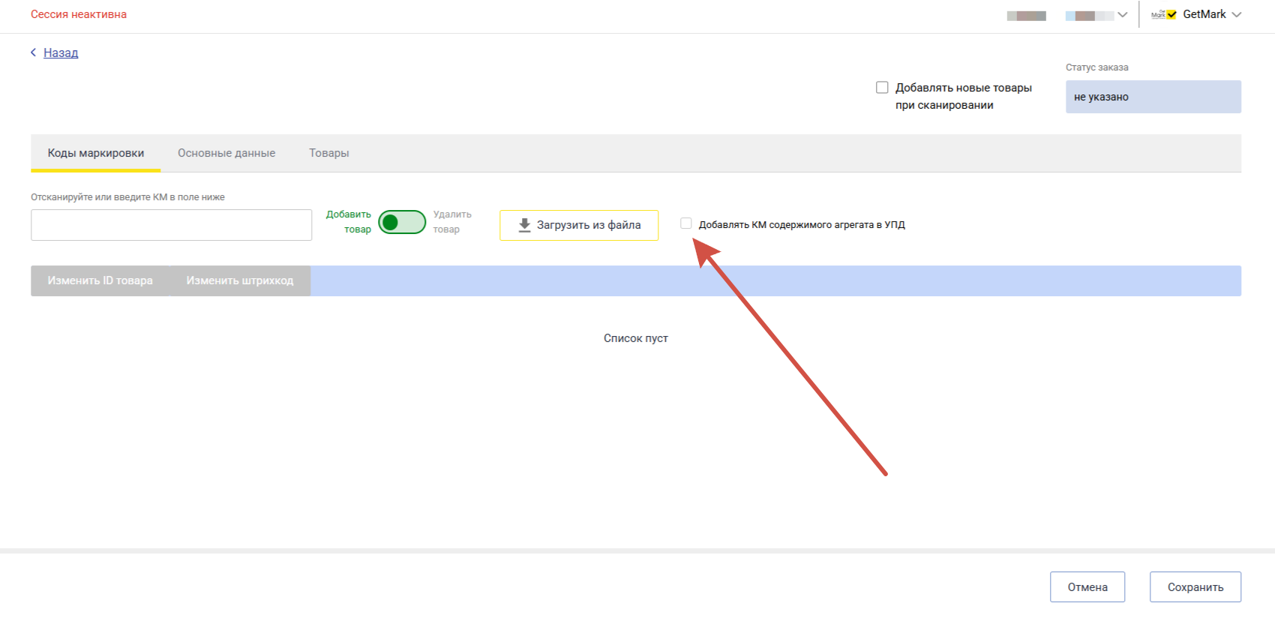Switch to the Коды маркировки tab
This screenshot has width=1275, height=627.
point(96,153)
